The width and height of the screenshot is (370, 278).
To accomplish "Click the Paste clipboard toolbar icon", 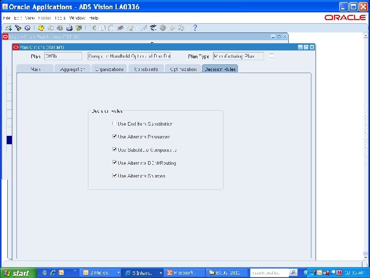I will (x=111, y=28).
